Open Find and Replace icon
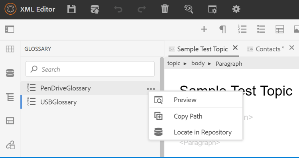 pyautogui.click(x=189, y=9)
